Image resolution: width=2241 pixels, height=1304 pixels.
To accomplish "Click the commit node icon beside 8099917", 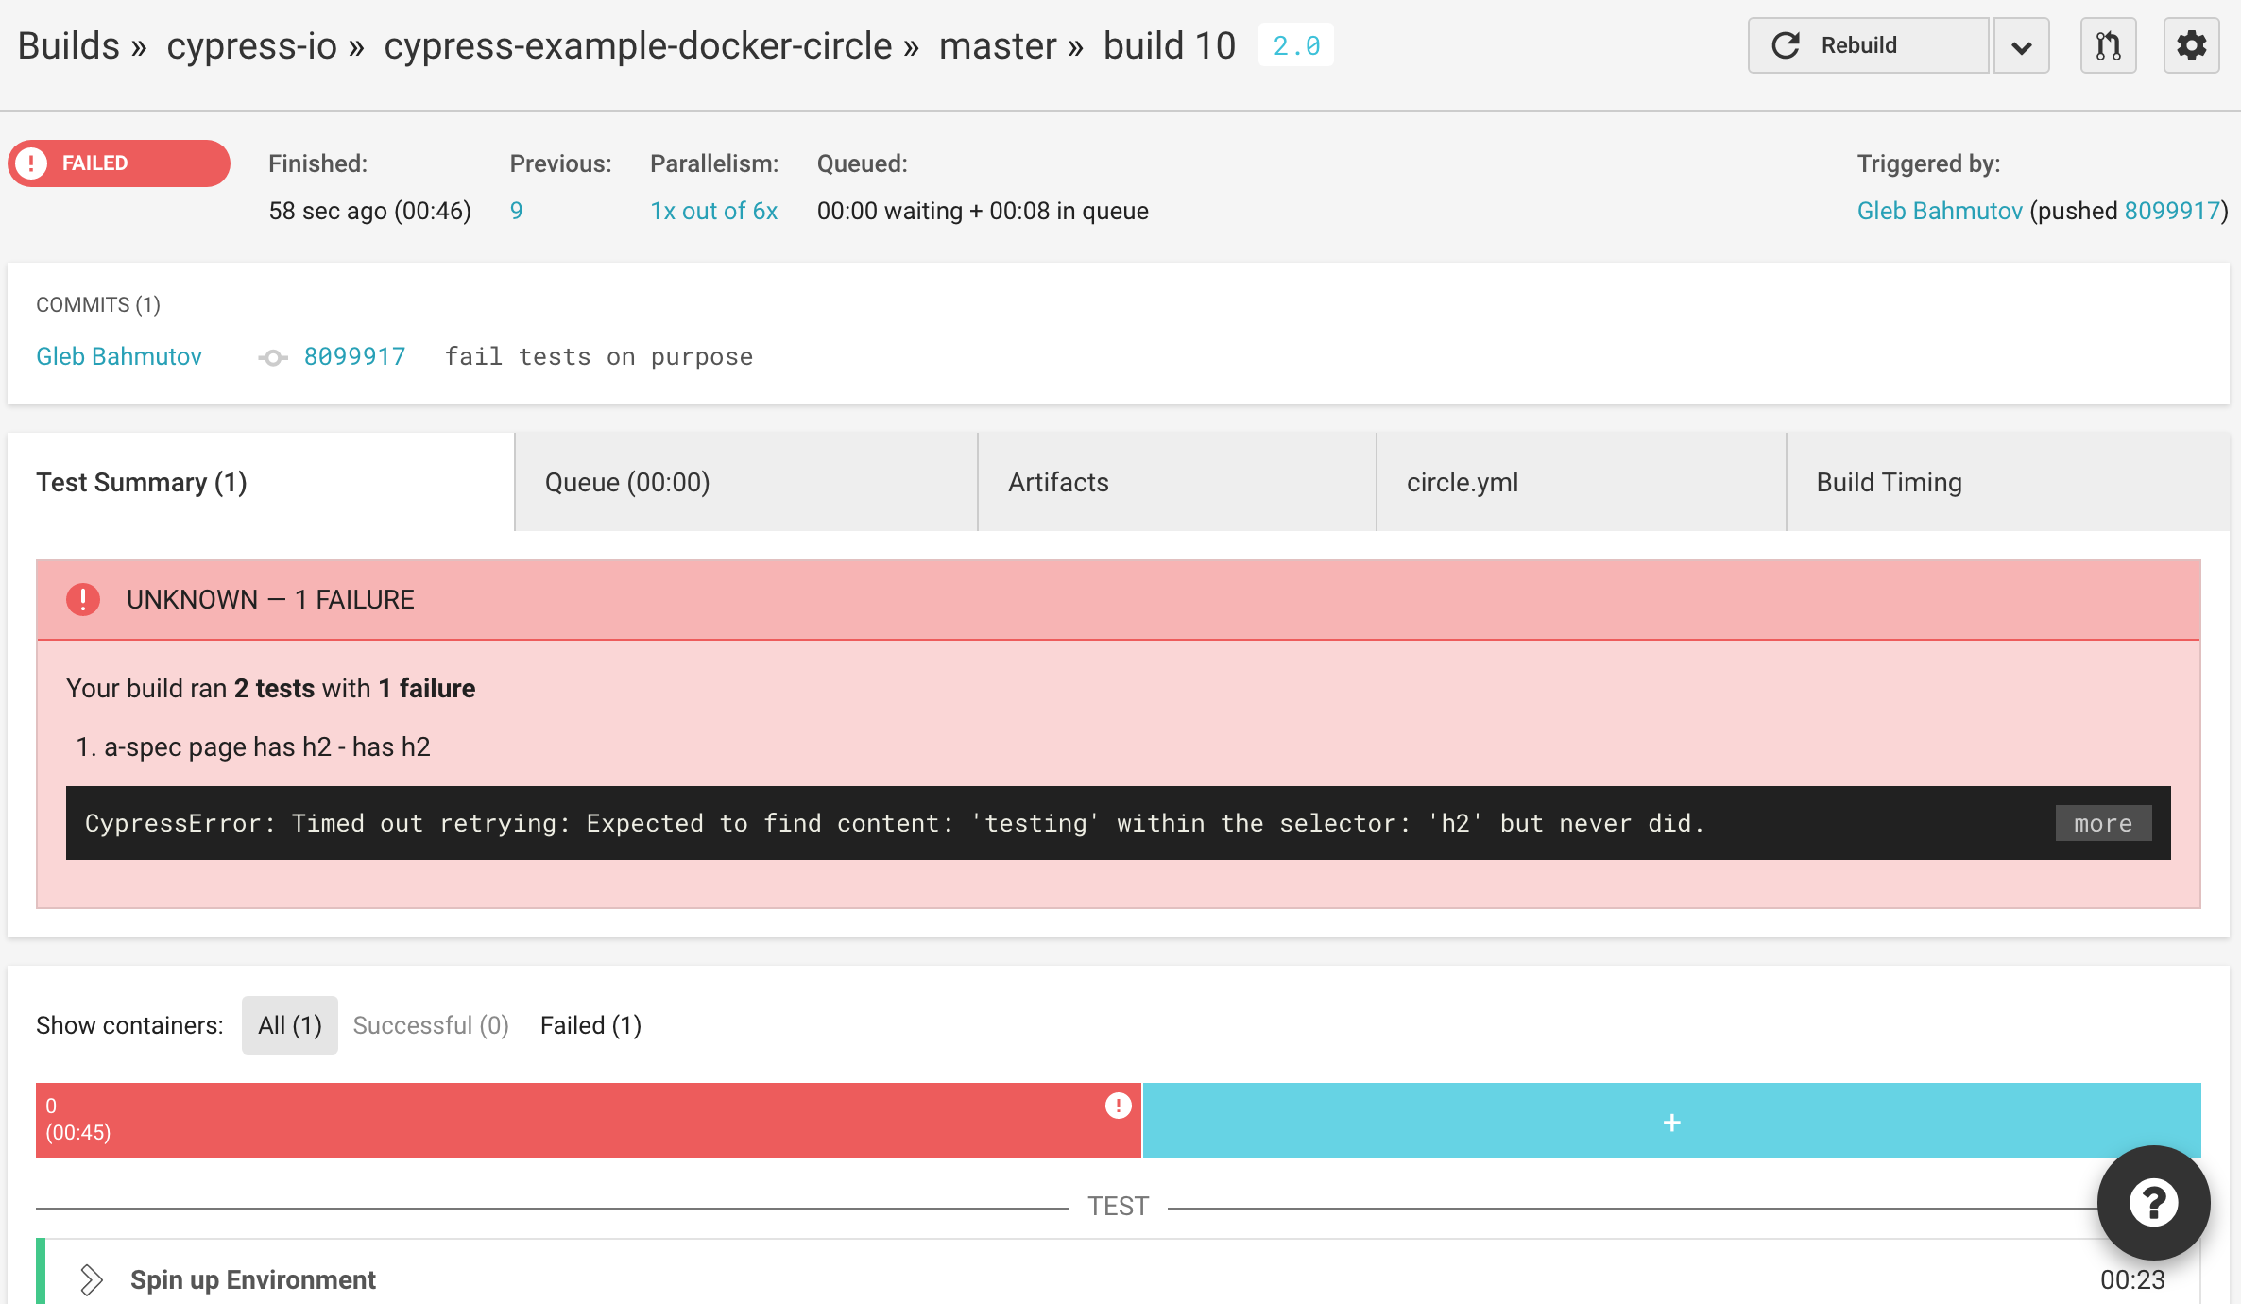I will coord(273,357).
